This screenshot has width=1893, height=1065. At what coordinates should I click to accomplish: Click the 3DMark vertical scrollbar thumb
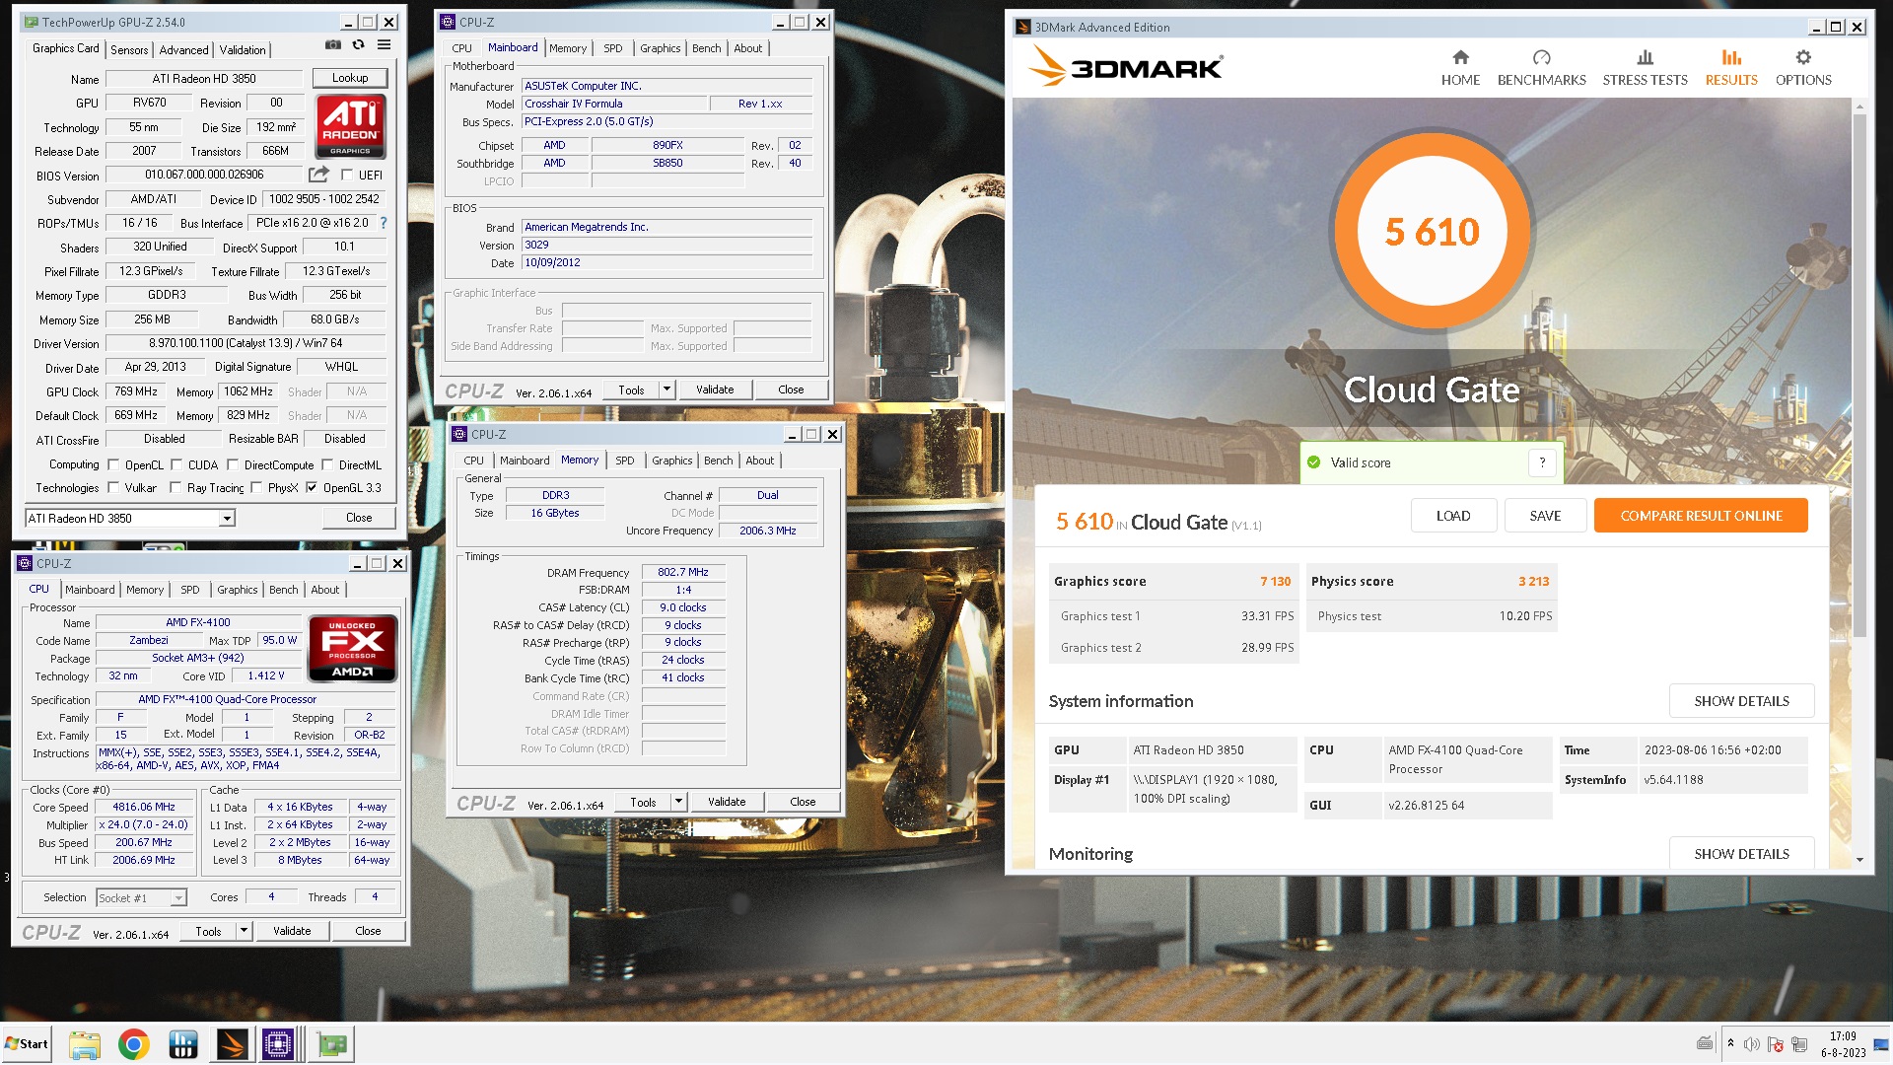[x=1859, y=375]
